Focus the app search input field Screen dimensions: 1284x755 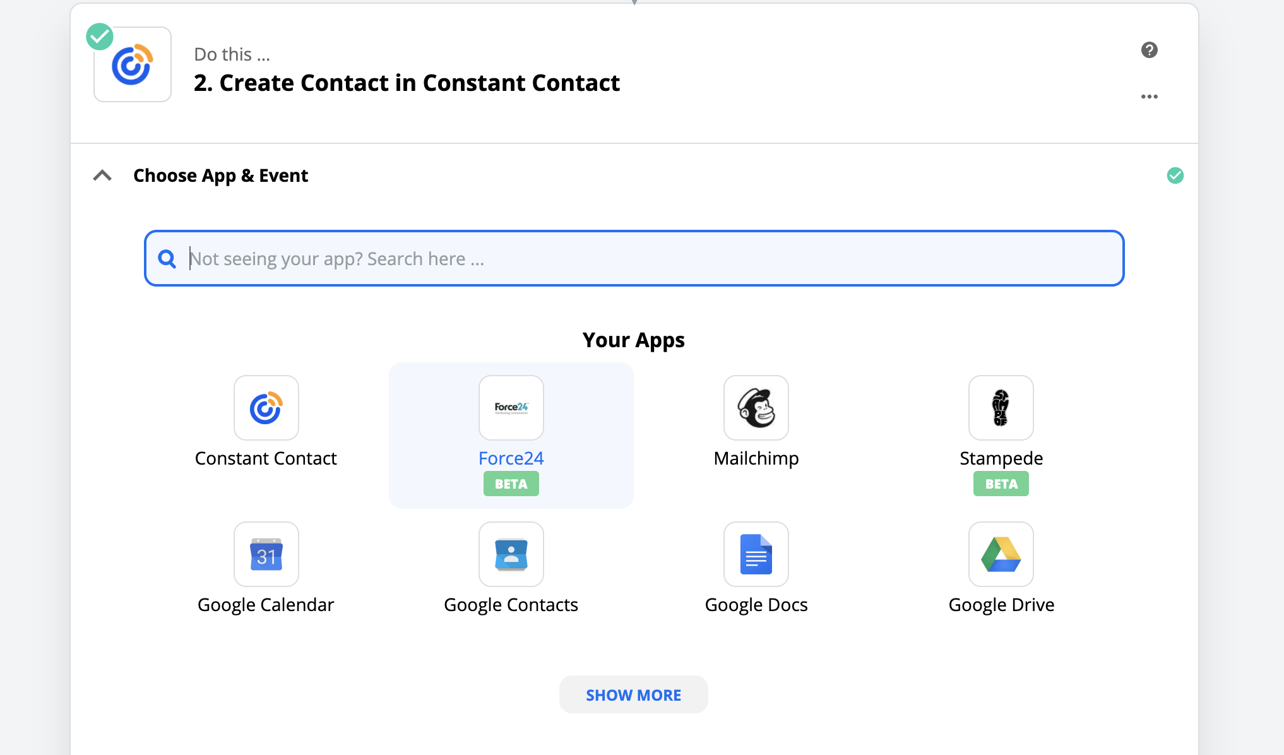(x=644, y=259)
